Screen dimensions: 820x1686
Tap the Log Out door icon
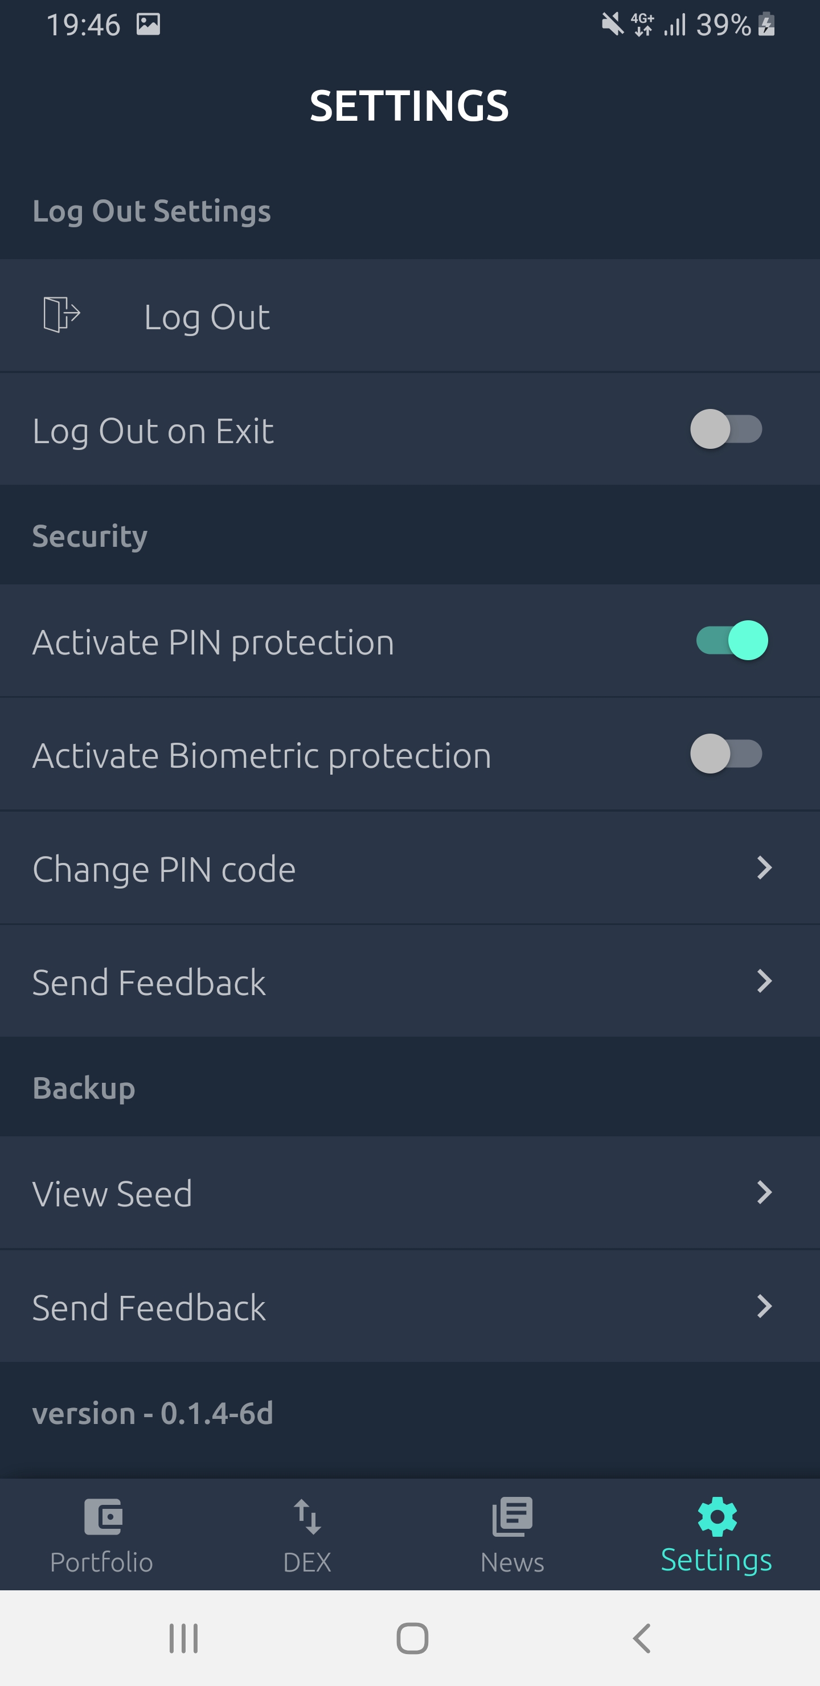click(61, 315)
